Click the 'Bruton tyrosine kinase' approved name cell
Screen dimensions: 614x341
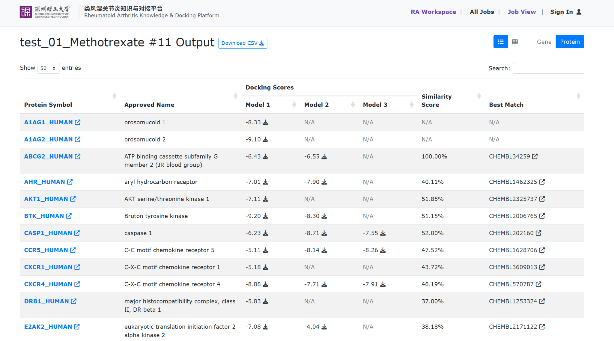click(156, 216)
